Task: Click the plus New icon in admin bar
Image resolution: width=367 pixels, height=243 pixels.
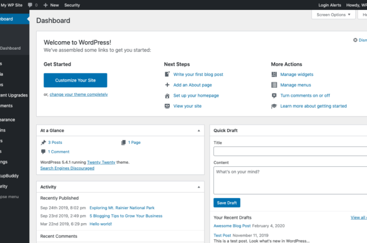Action: [46, 5]
